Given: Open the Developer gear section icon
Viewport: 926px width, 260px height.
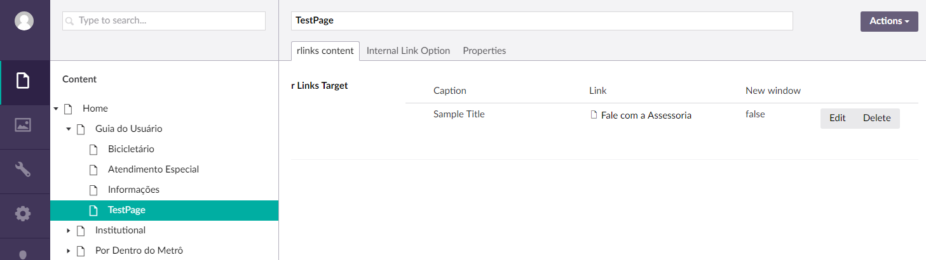Looking at the screenshot, I should (x=23, y=214).
